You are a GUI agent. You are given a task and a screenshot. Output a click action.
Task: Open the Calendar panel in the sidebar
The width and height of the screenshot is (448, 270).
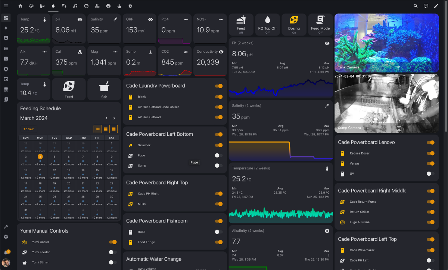point(6,79)
